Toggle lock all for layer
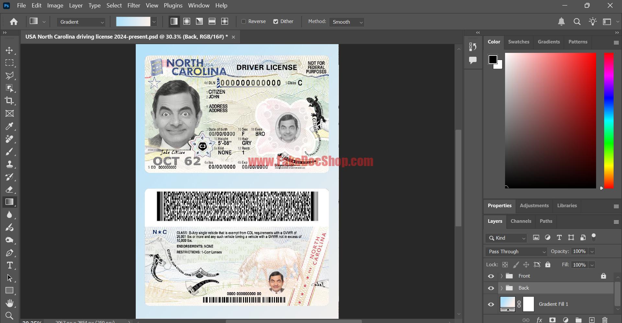Image resolution: width=622 pixels, height=323 pixels. (x=548, y=265)
